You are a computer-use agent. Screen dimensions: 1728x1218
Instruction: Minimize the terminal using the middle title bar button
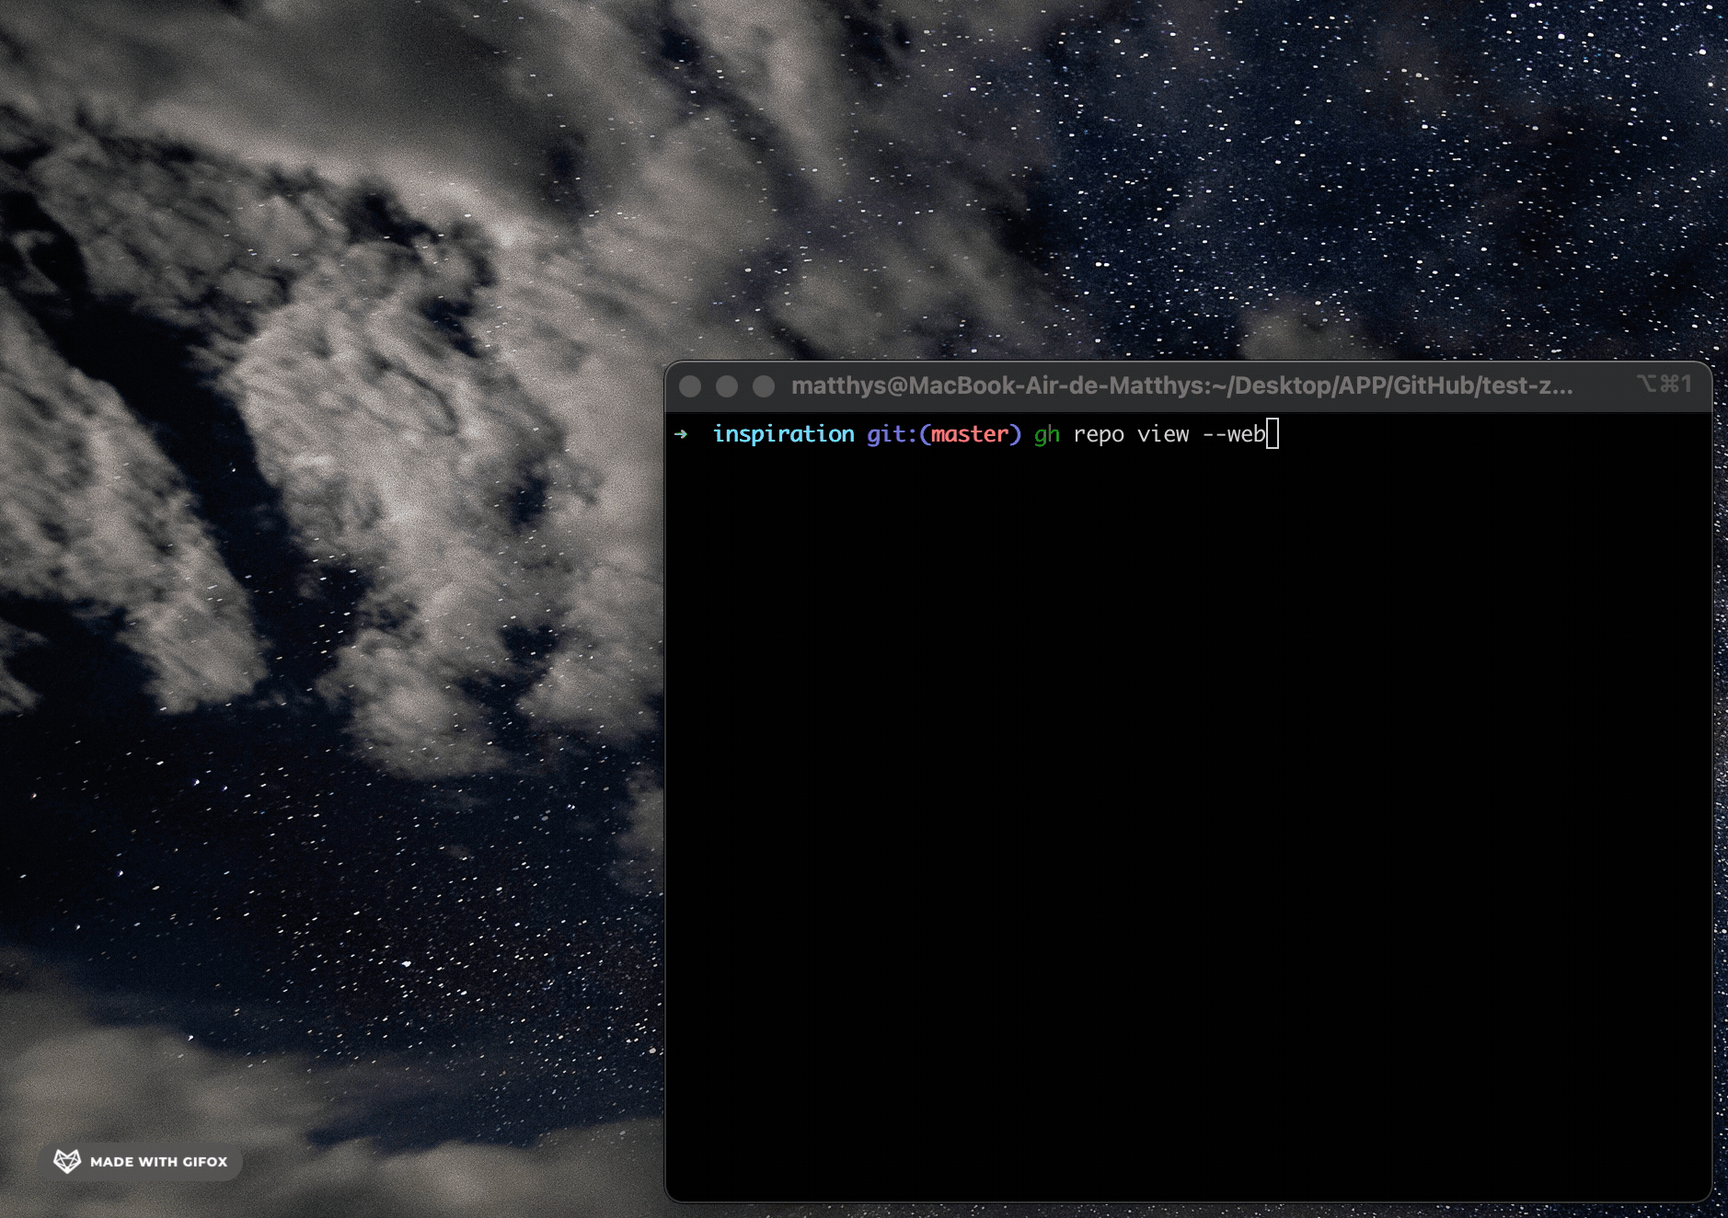coord(727,386)
